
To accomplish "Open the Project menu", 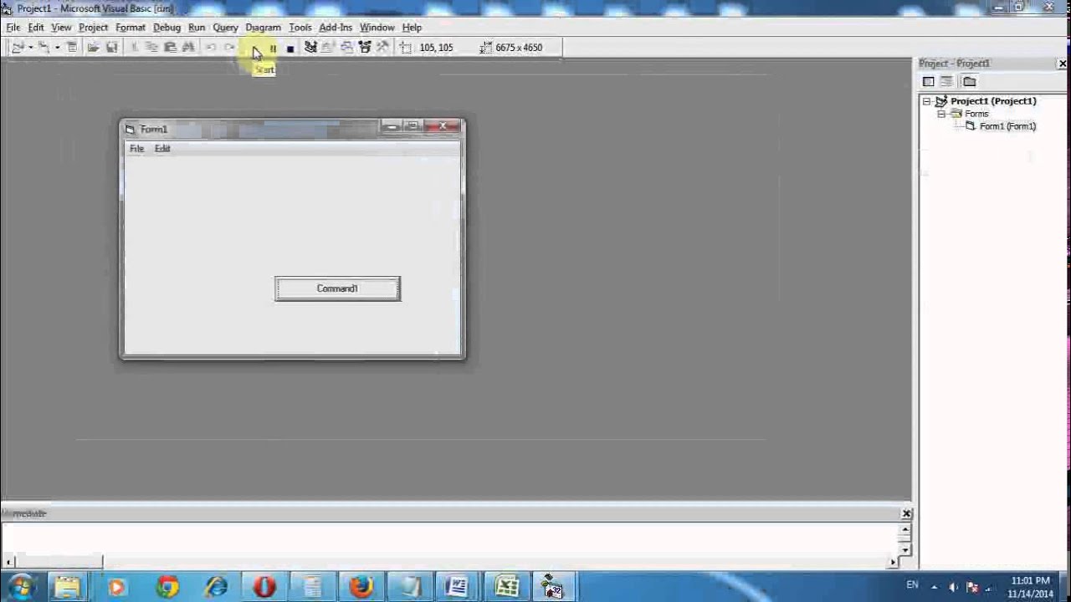I will [93, 28].
